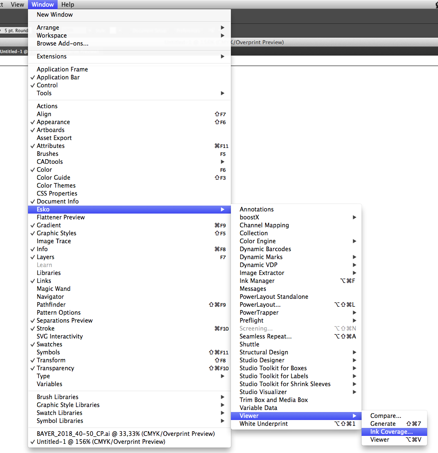Screen dimensions: 438x453
Task: Expand the Arrange submenu
Action: (129, 28)
